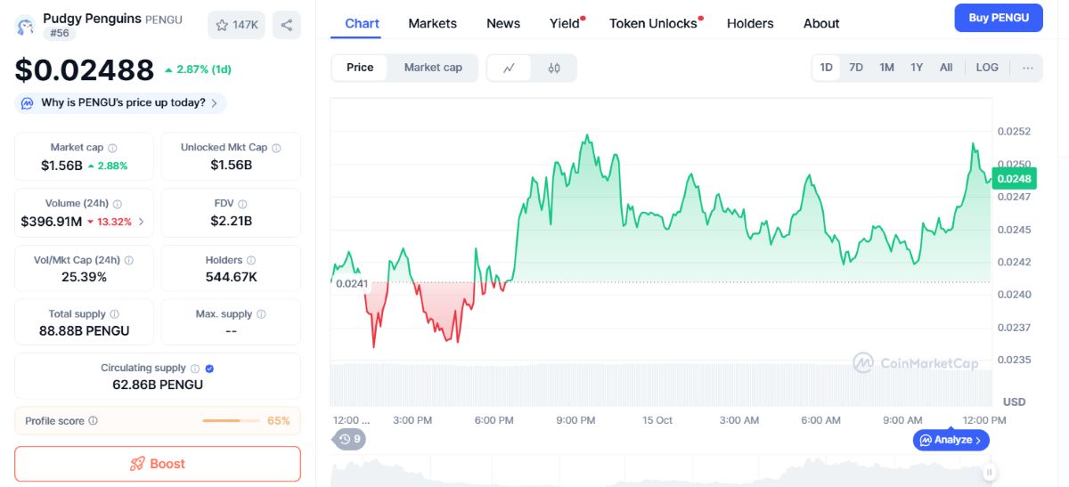Click the Vol/Mkt Cap info icon
The width and height of the screenshot is (1069, 487).
pyautogui.click(x=129, y=260)
